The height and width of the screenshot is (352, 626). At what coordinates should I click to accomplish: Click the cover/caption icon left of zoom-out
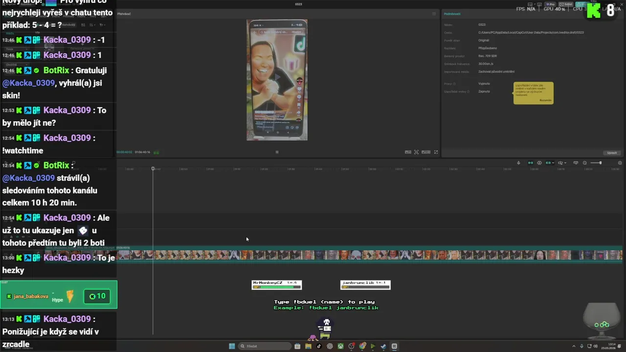(576, 163)
